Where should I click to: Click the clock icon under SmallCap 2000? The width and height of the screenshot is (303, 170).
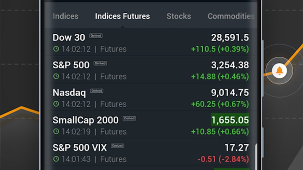56,131
